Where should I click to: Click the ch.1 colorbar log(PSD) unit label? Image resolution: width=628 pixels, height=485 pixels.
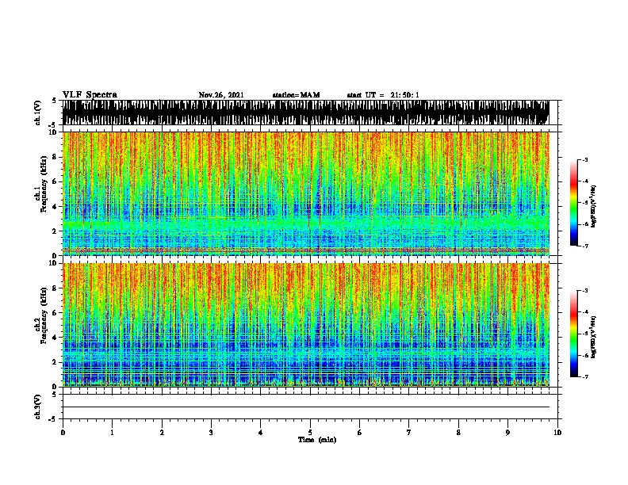[593, 205]
